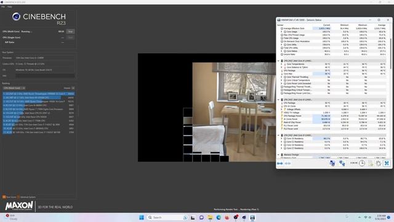Expand Core Ratios row in HWiNFO
This screenshot has height=222, width=394.
click(x=282, y=51)
